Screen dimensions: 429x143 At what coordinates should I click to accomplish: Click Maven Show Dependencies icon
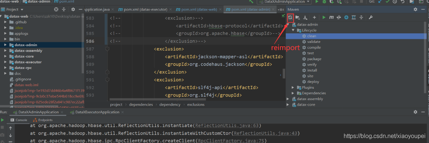point(354,18)
